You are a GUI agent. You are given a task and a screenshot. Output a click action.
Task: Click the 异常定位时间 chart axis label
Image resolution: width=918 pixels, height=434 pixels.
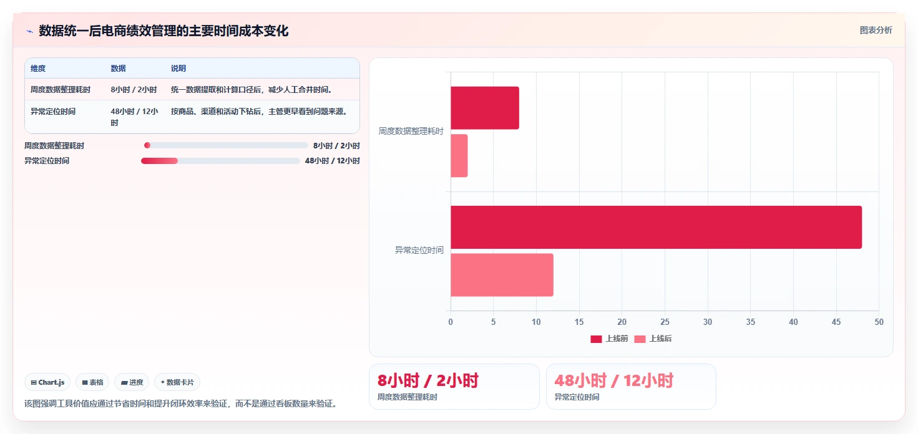419,251
